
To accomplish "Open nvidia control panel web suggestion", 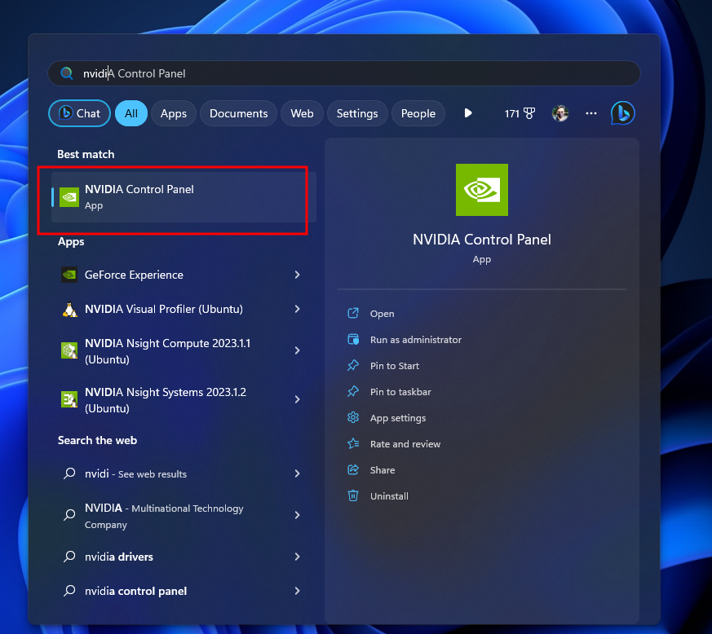I will [135, 592].
